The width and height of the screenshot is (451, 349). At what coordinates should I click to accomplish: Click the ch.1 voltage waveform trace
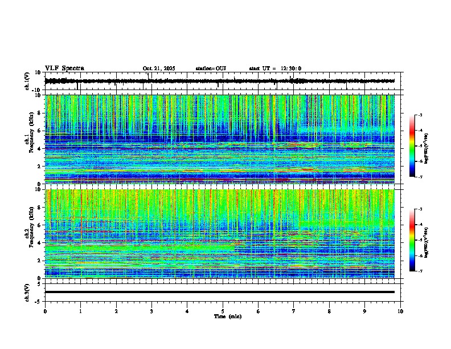click(219, 81)
